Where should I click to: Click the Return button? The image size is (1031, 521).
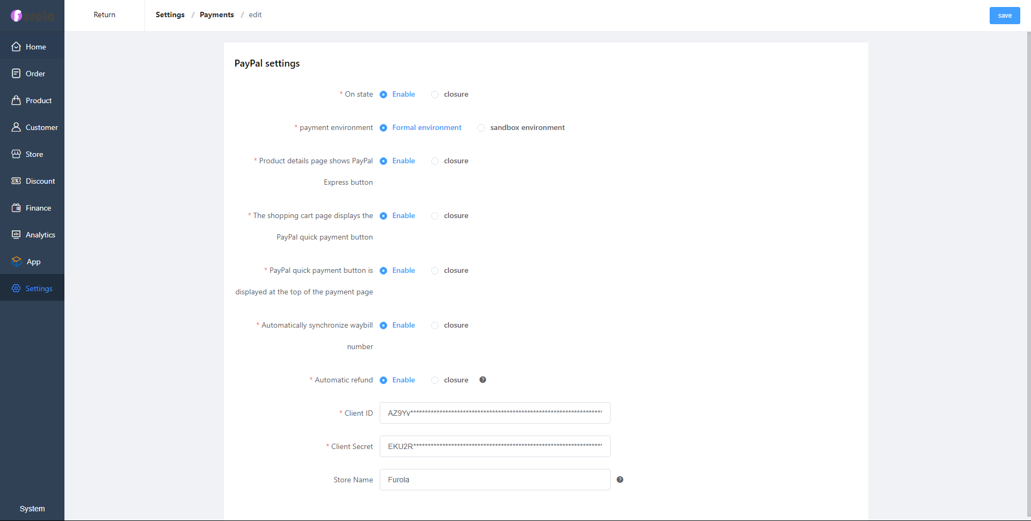[x=104, y=15]
